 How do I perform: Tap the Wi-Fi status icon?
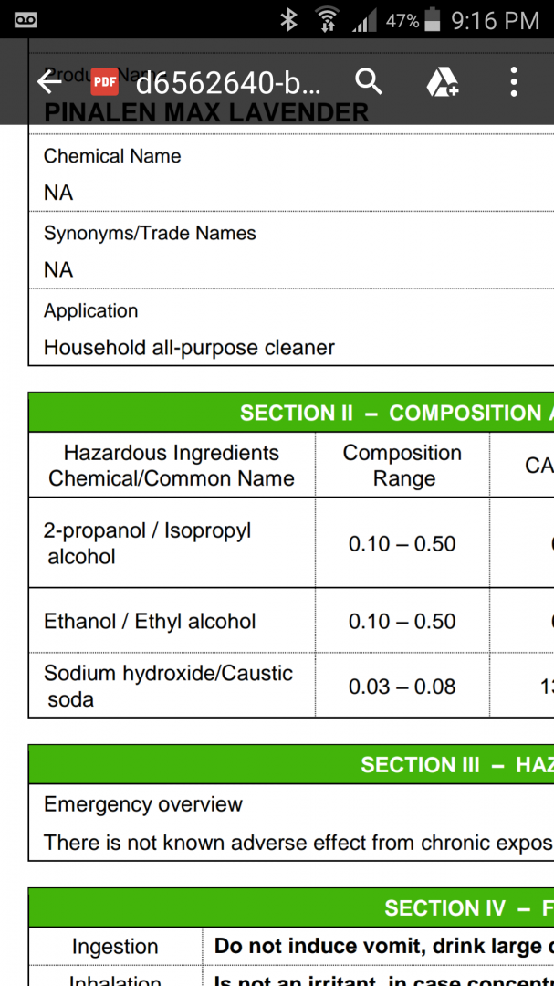coord(326,19)
